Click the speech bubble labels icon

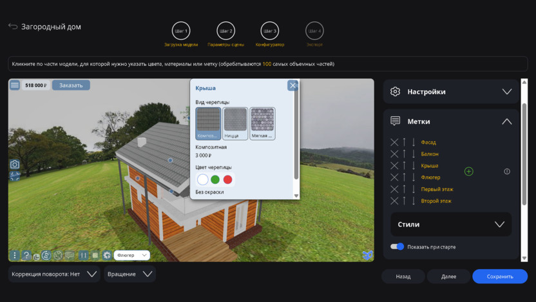[x=70, y=255]
